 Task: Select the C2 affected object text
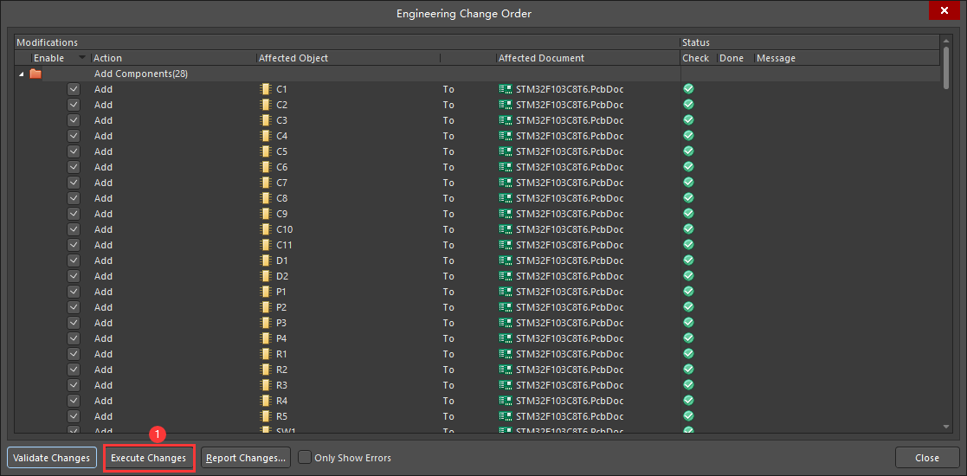tap(280, 104)
